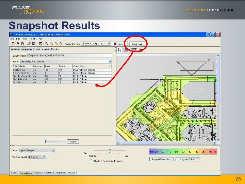Click the app icon in title bar
245x184 pixels.
click(x=11, y=34)
